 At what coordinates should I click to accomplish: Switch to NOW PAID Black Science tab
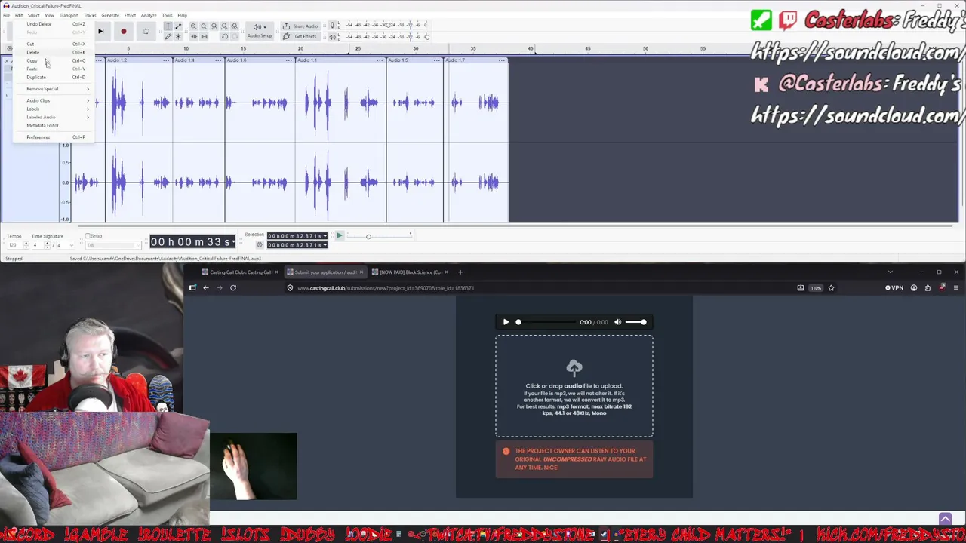tap(411, 272)
